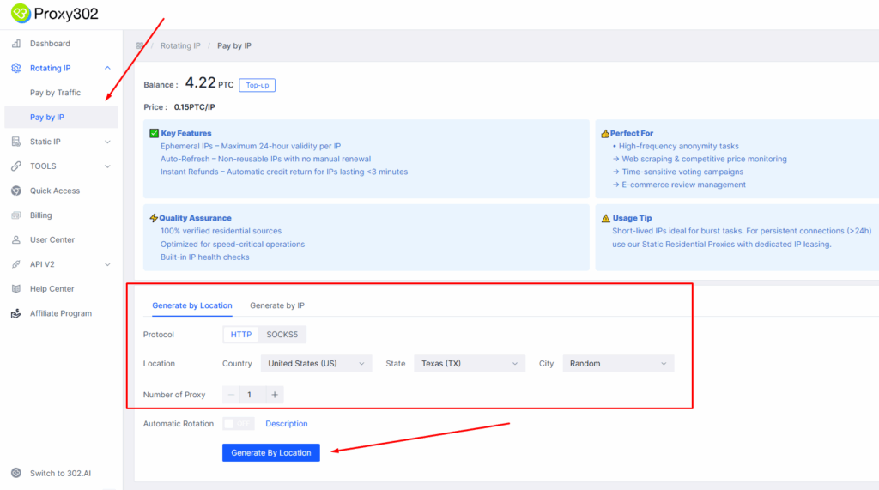The width and height of the screenshot is (879, 490).
Task: Click the Quality Assurance heading
Action: pyautogui.click(x=195, y=218)
